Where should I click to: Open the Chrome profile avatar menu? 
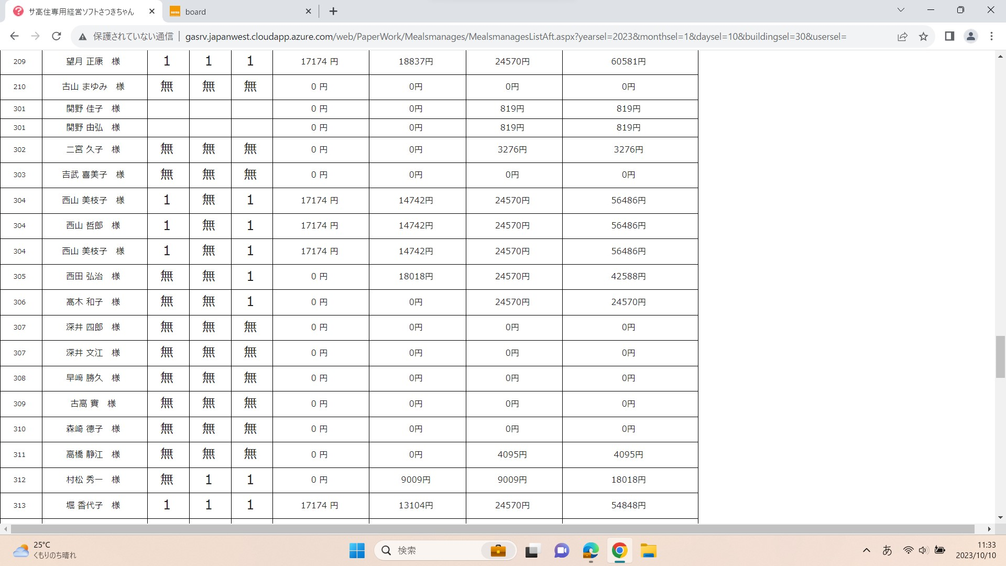coord(970,36)
